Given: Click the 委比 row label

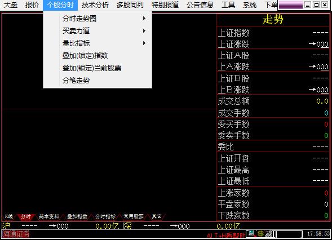Looking at the screenshot, I should 225,146.
